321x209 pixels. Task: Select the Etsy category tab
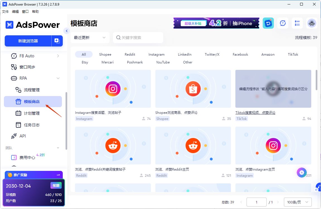85,62
